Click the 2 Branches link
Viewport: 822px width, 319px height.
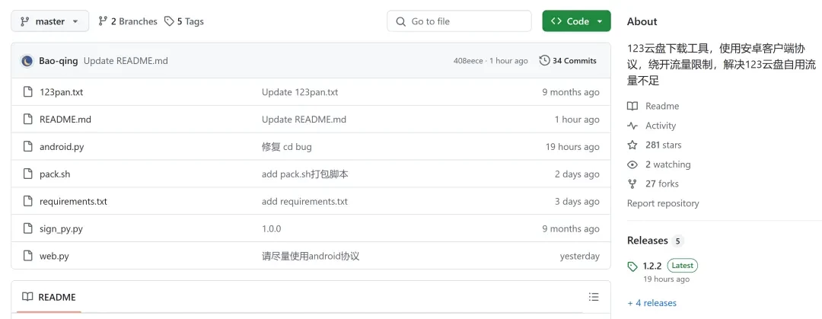coord(128,21)
